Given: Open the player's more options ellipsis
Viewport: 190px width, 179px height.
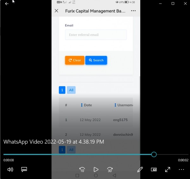Looking at the screenshot, I should click(x=181, y=170).
